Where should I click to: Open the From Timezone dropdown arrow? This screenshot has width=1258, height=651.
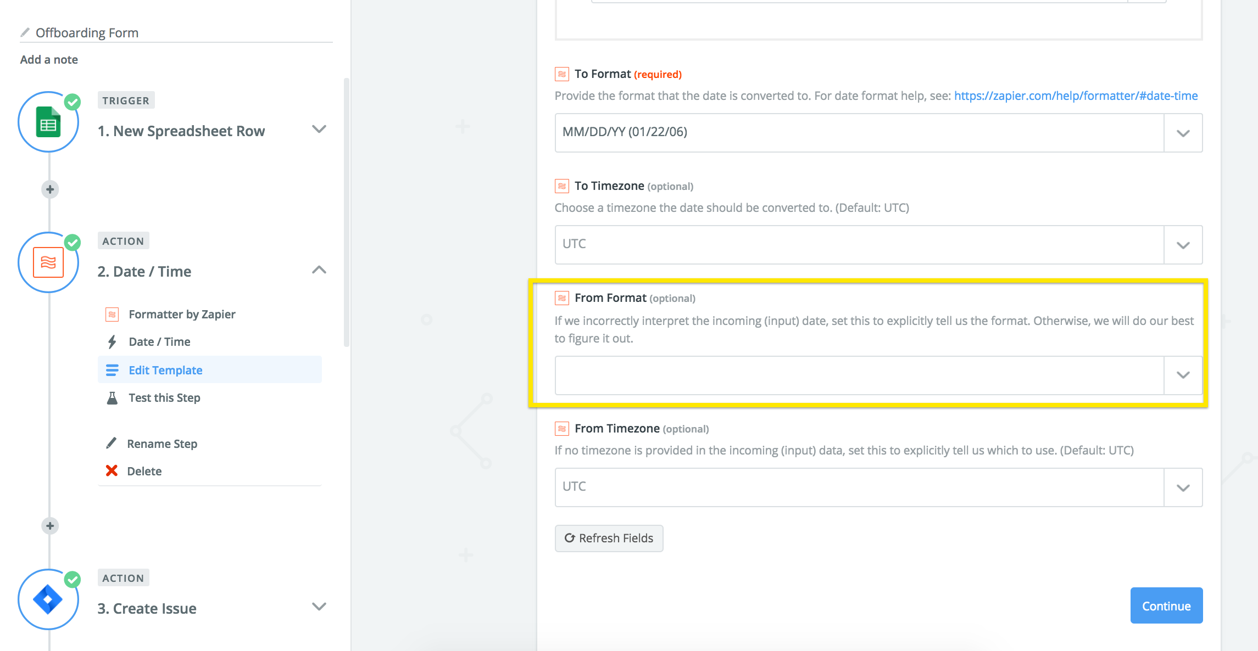tap(1183, 487)
